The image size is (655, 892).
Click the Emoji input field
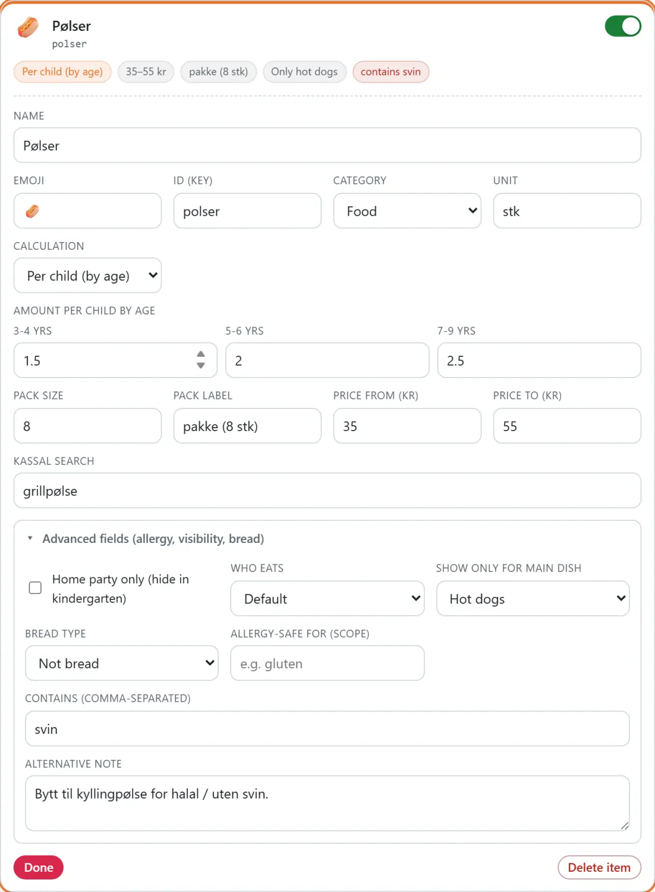(87, 211)
